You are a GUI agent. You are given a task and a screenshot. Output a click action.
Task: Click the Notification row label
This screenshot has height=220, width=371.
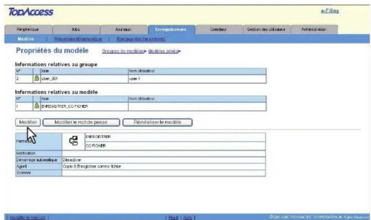(39, 153)
